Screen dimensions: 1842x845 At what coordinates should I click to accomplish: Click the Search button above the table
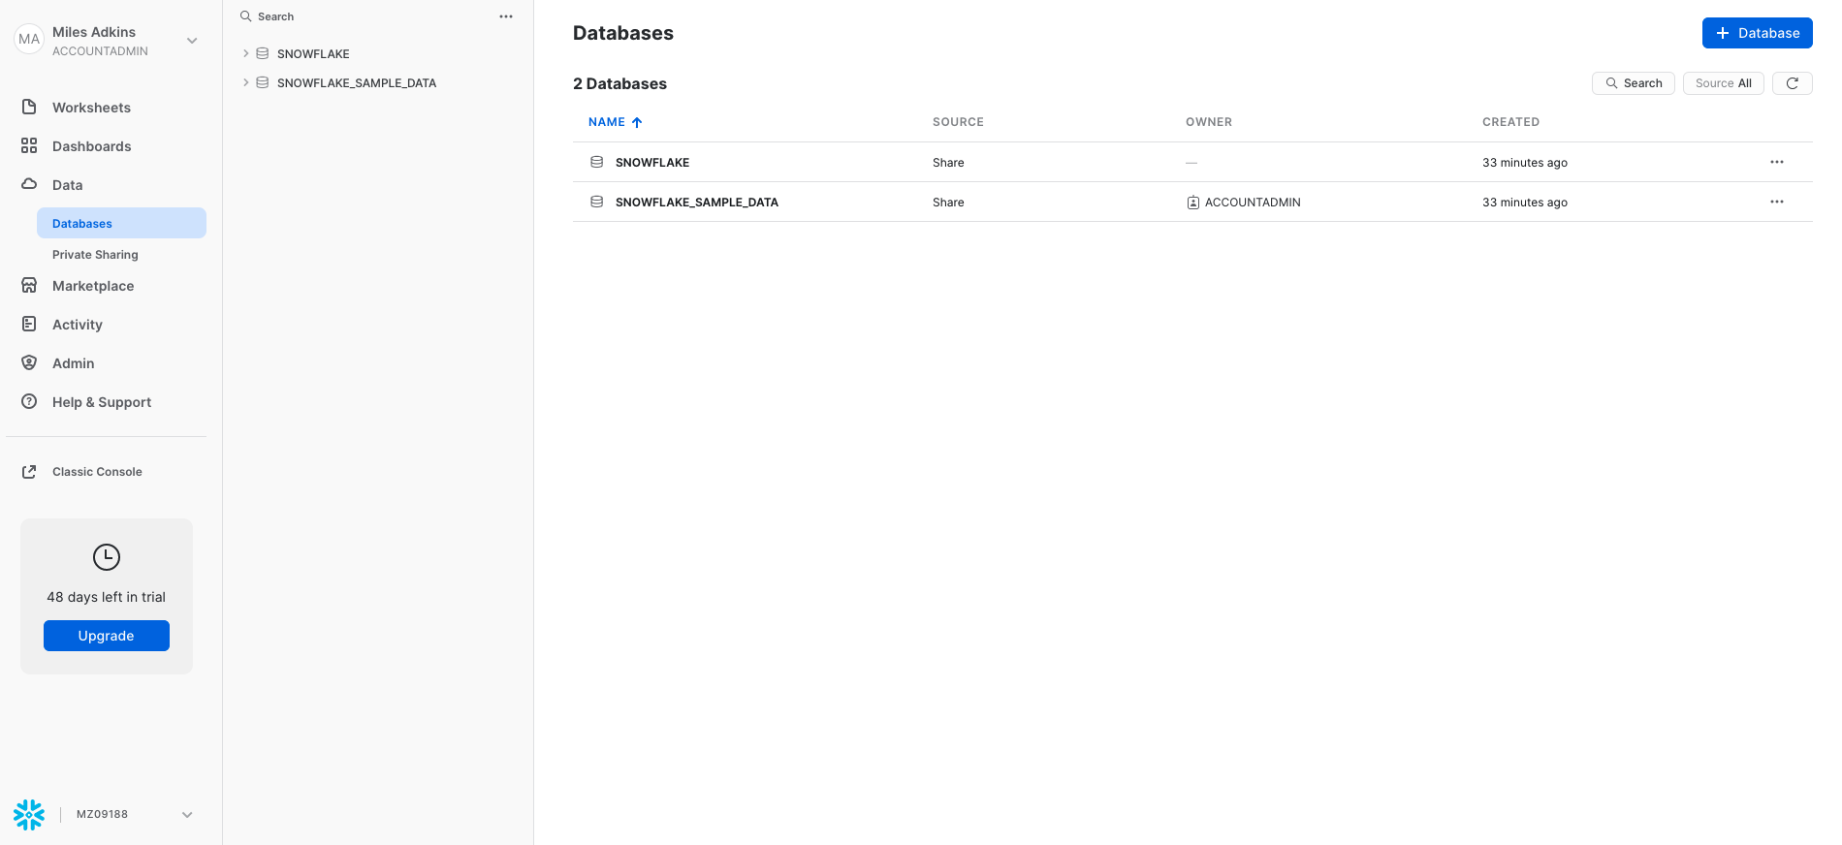[1633, 83]
